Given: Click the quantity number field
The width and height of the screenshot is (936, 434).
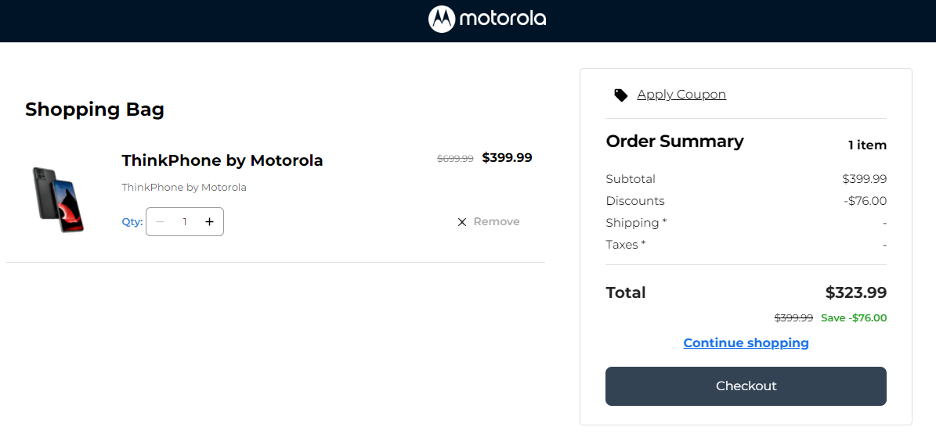Looking at the screenshot, I should click(185, 222).
